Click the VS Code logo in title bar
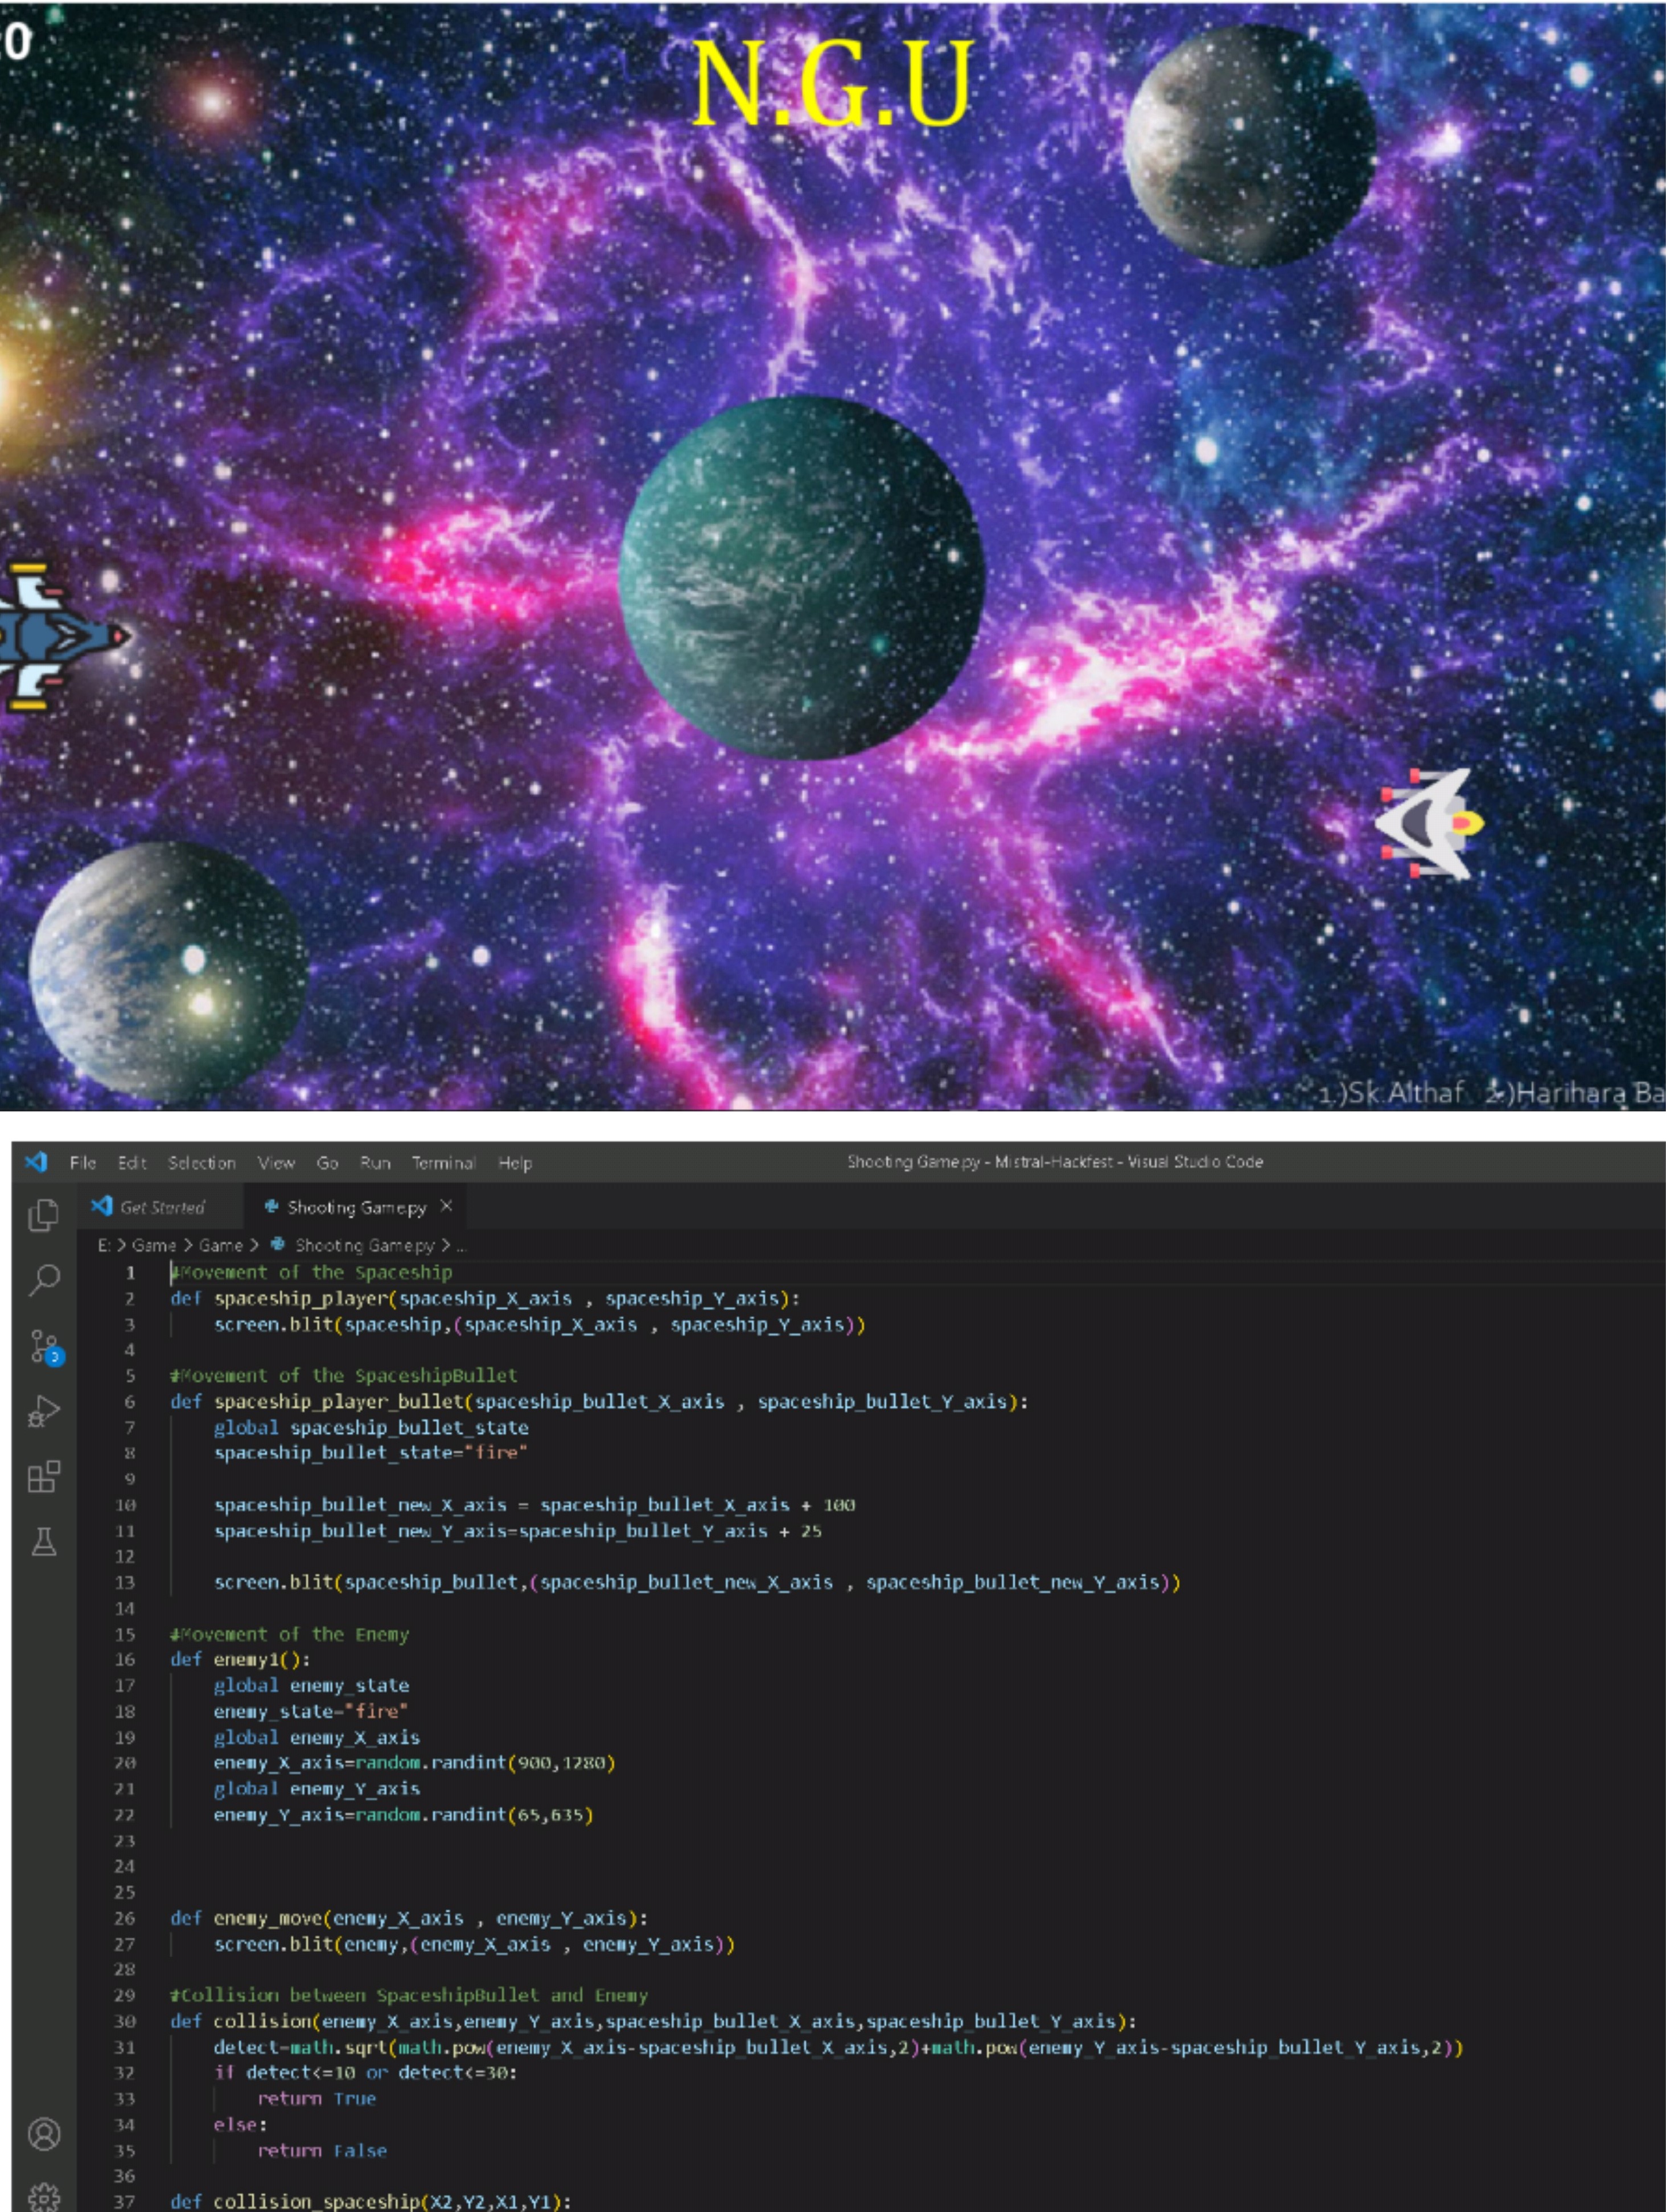 point(36,1162)
